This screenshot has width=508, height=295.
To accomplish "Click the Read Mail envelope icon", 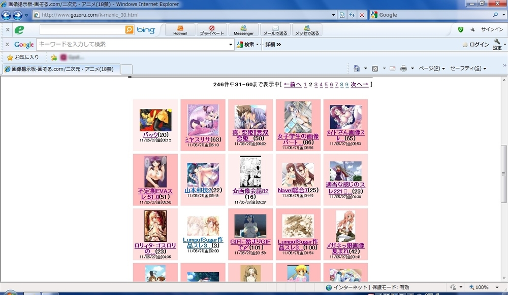I will [392, 68].
